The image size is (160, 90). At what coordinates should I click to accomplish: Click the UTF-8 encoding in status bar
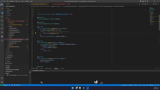[136, 85]
